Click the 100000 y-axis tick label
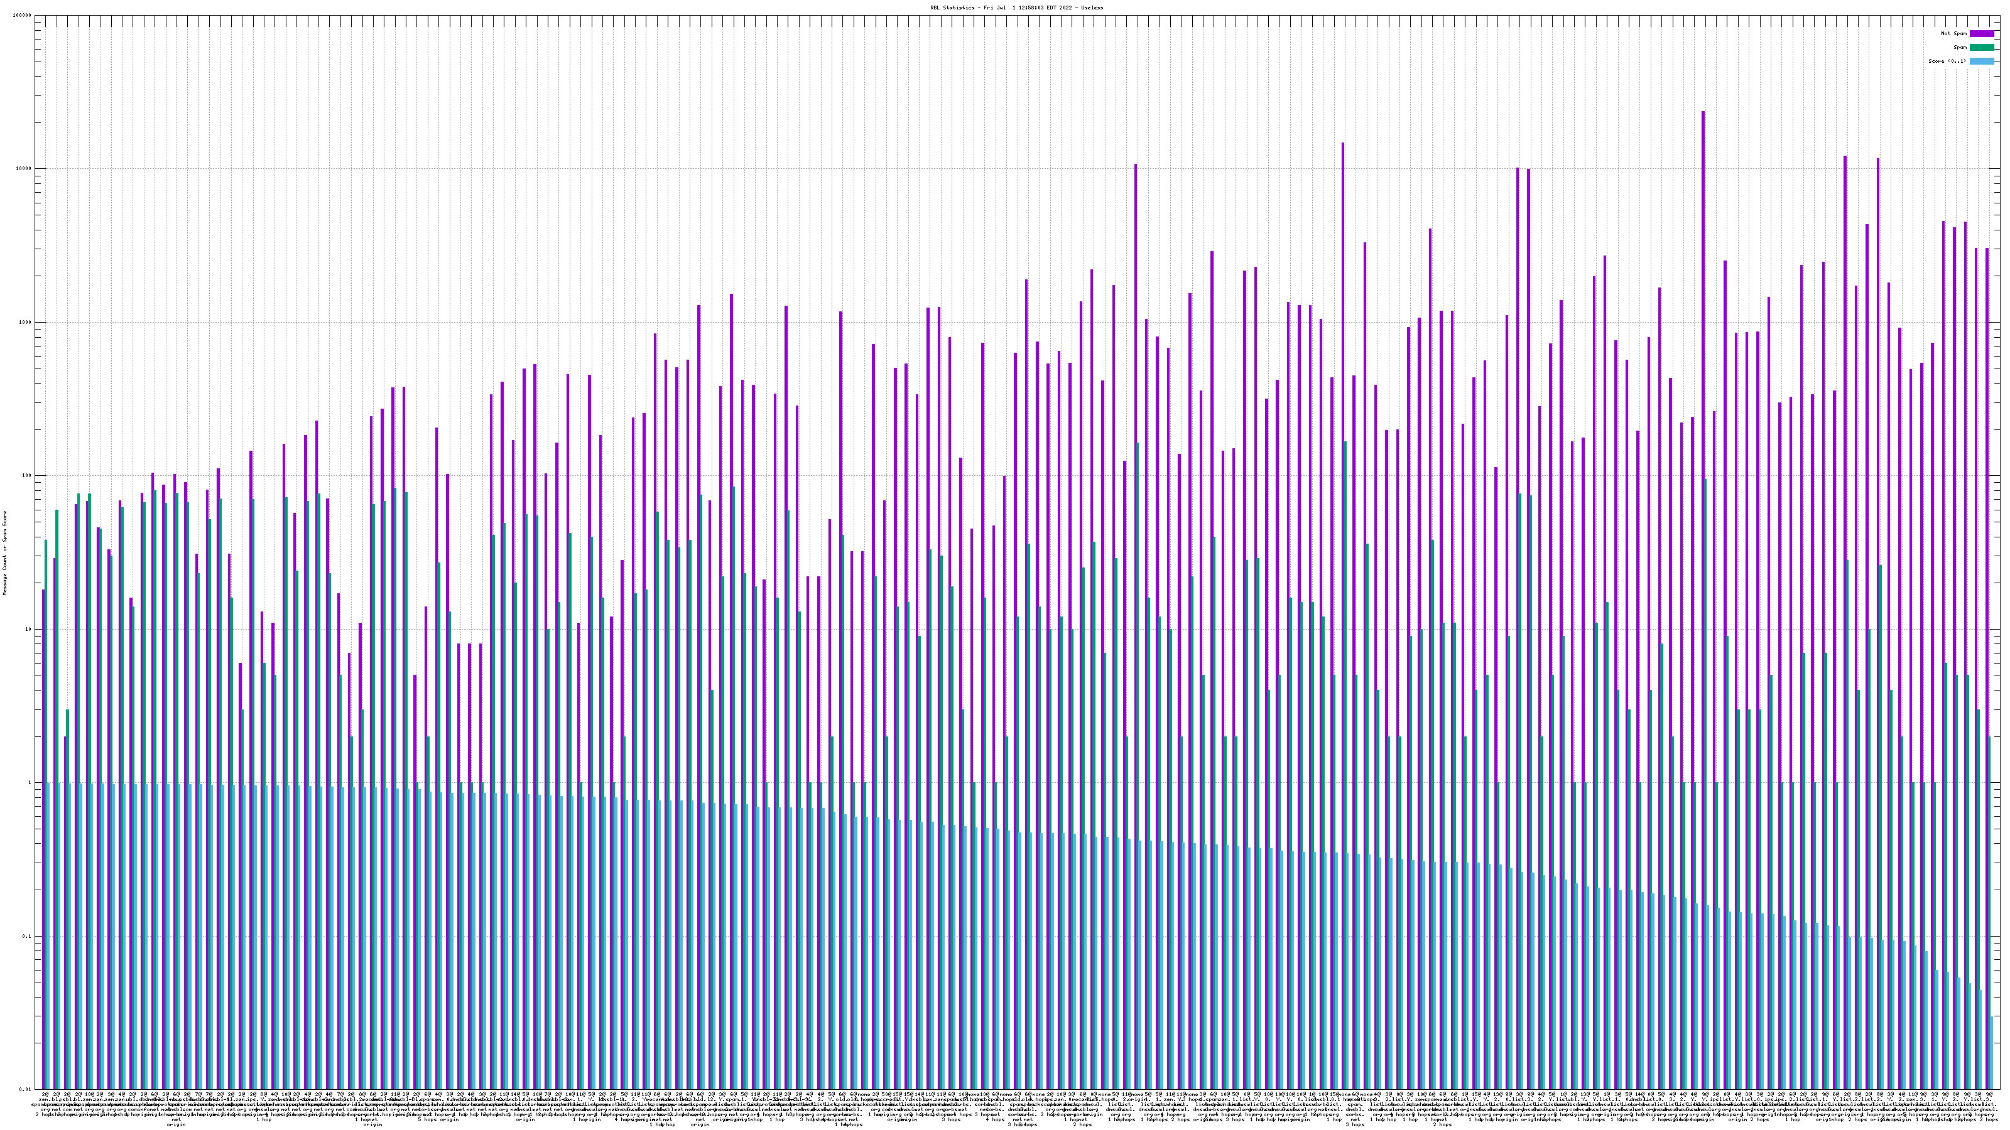Viewport: 2010px width, 1130px height. [x=23, y=16]
